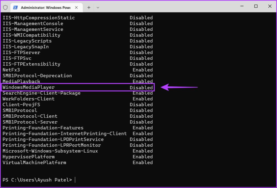Click the HypervisorPlatform feature name
This screenshot has height=188, width=277.
click(29, 157)
